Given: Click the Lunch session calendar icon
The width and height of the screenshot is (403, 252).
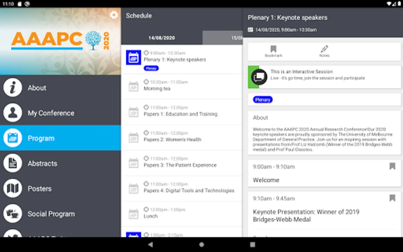Looking at the screenshot, I should 133,214.
